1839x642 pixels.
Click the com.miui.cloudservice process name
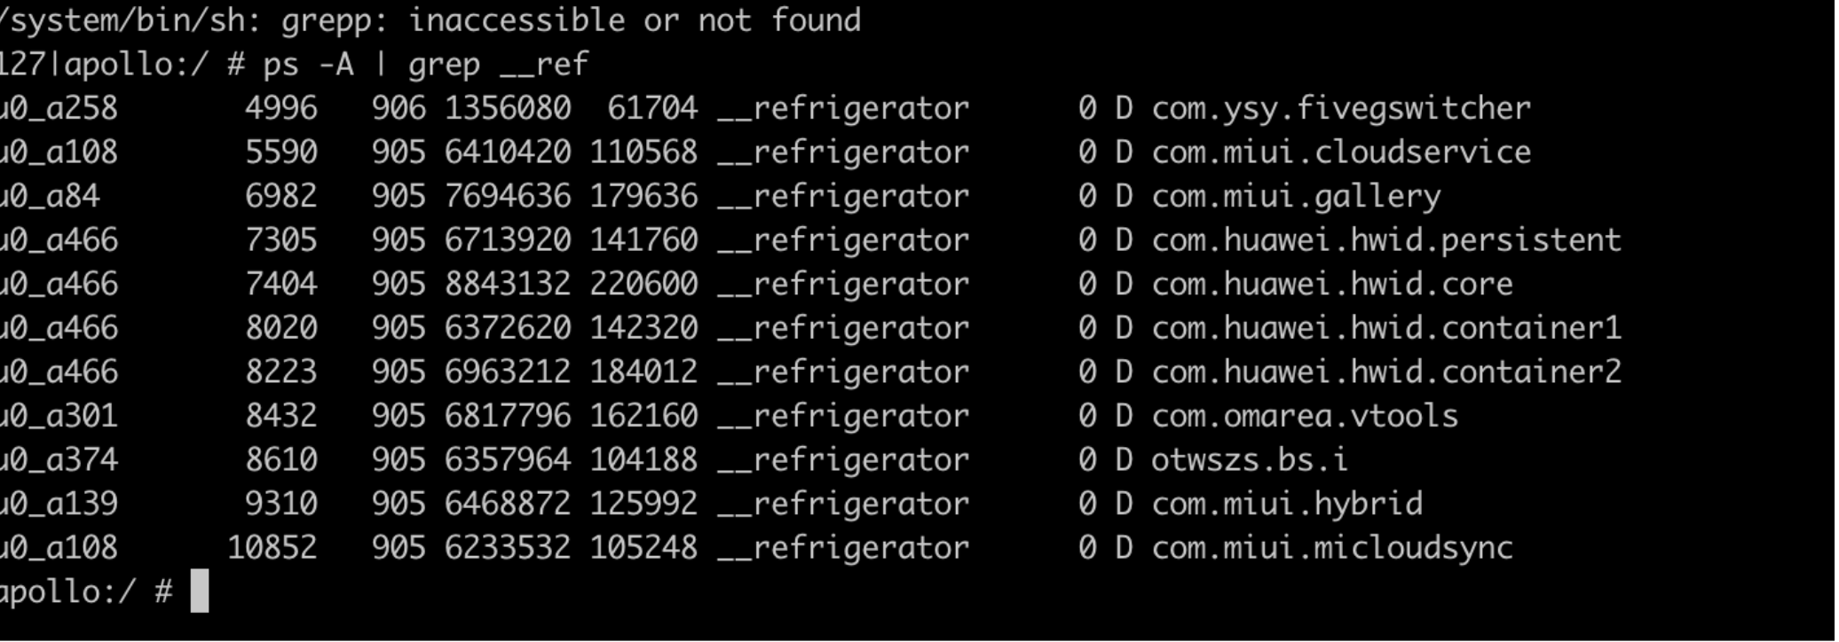[x=1340, y=153]
